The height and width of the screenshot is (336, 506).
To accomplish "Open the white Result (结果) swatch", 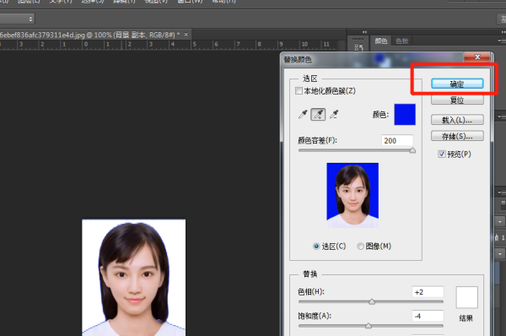I will (x=466, y=297).
